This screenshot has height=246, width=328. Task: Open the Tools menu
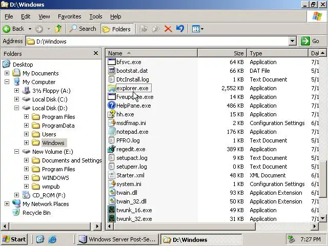96,16
